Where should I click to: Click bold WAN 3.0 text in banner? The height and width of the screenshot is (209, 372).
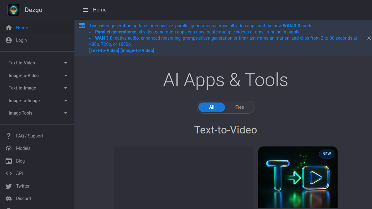pyautogui.click(x=291, y=26)
